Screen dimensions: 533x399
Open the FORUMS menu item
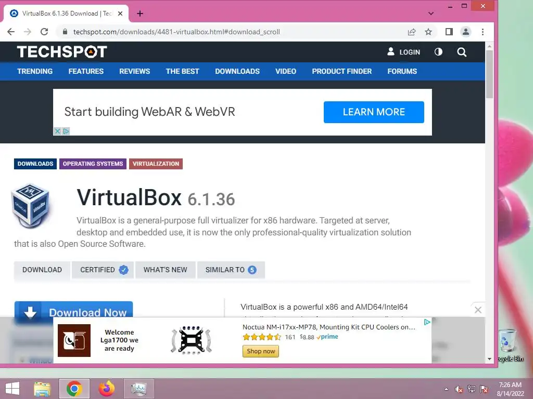[402, 71]
